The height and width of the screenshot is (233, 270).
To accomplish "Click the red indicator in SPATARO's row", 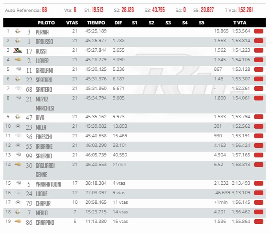I will coord(259,79).
